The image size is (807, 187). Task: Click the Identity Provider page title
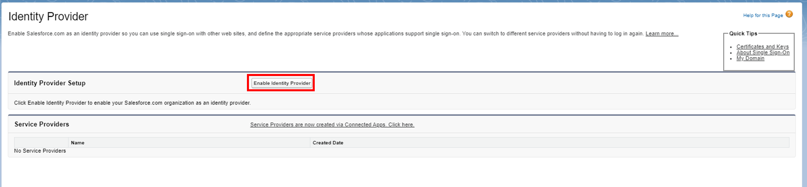point(48,16)
